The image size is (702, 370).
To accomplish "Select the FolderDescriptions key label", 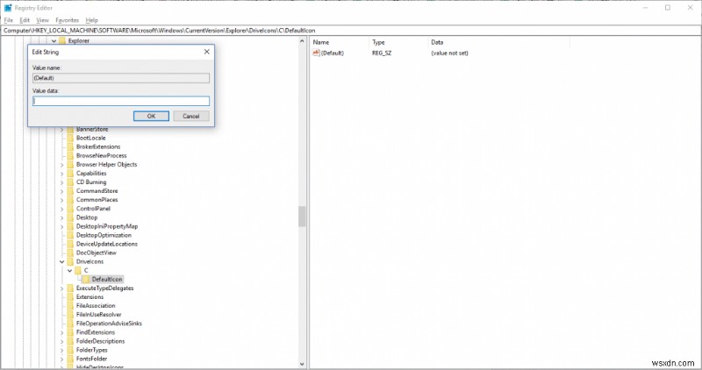I will [100, 341].
